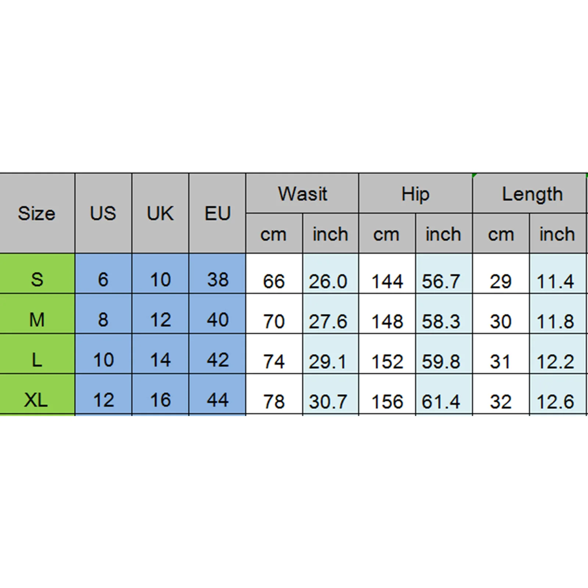
Task: Click the Size column header
Action: click(37, 213)
